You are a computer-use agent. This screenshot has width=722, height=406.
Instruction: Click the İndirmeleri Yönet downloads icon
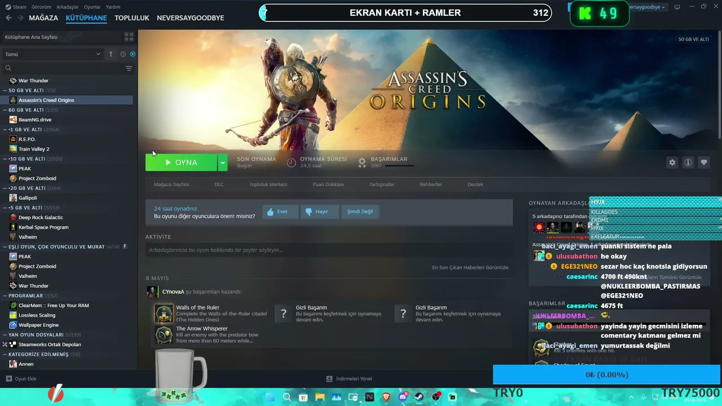[x=329, y=378]
